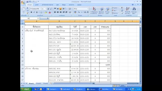Decrease font size with small A
This screenshot has width=162, height=91.
tap(51, 9)
